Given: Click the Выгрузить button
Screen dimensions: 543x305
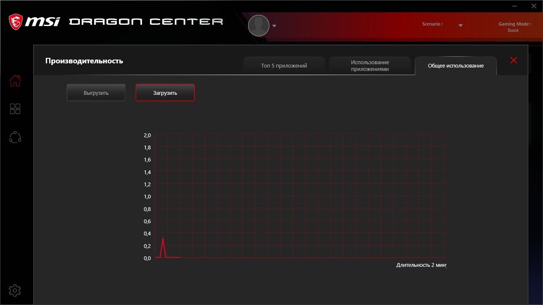Looking at the screenshot, I should coord(96,93).
